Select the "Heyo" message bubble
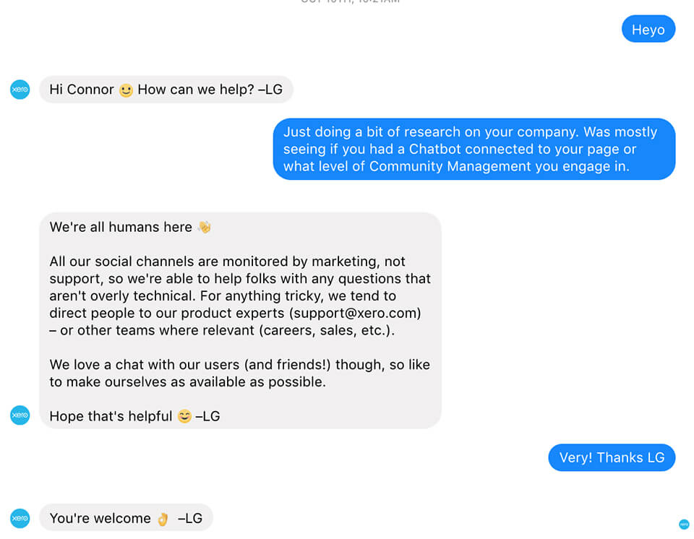The height and width of the screenshot is (539, 694). [648, 29]
